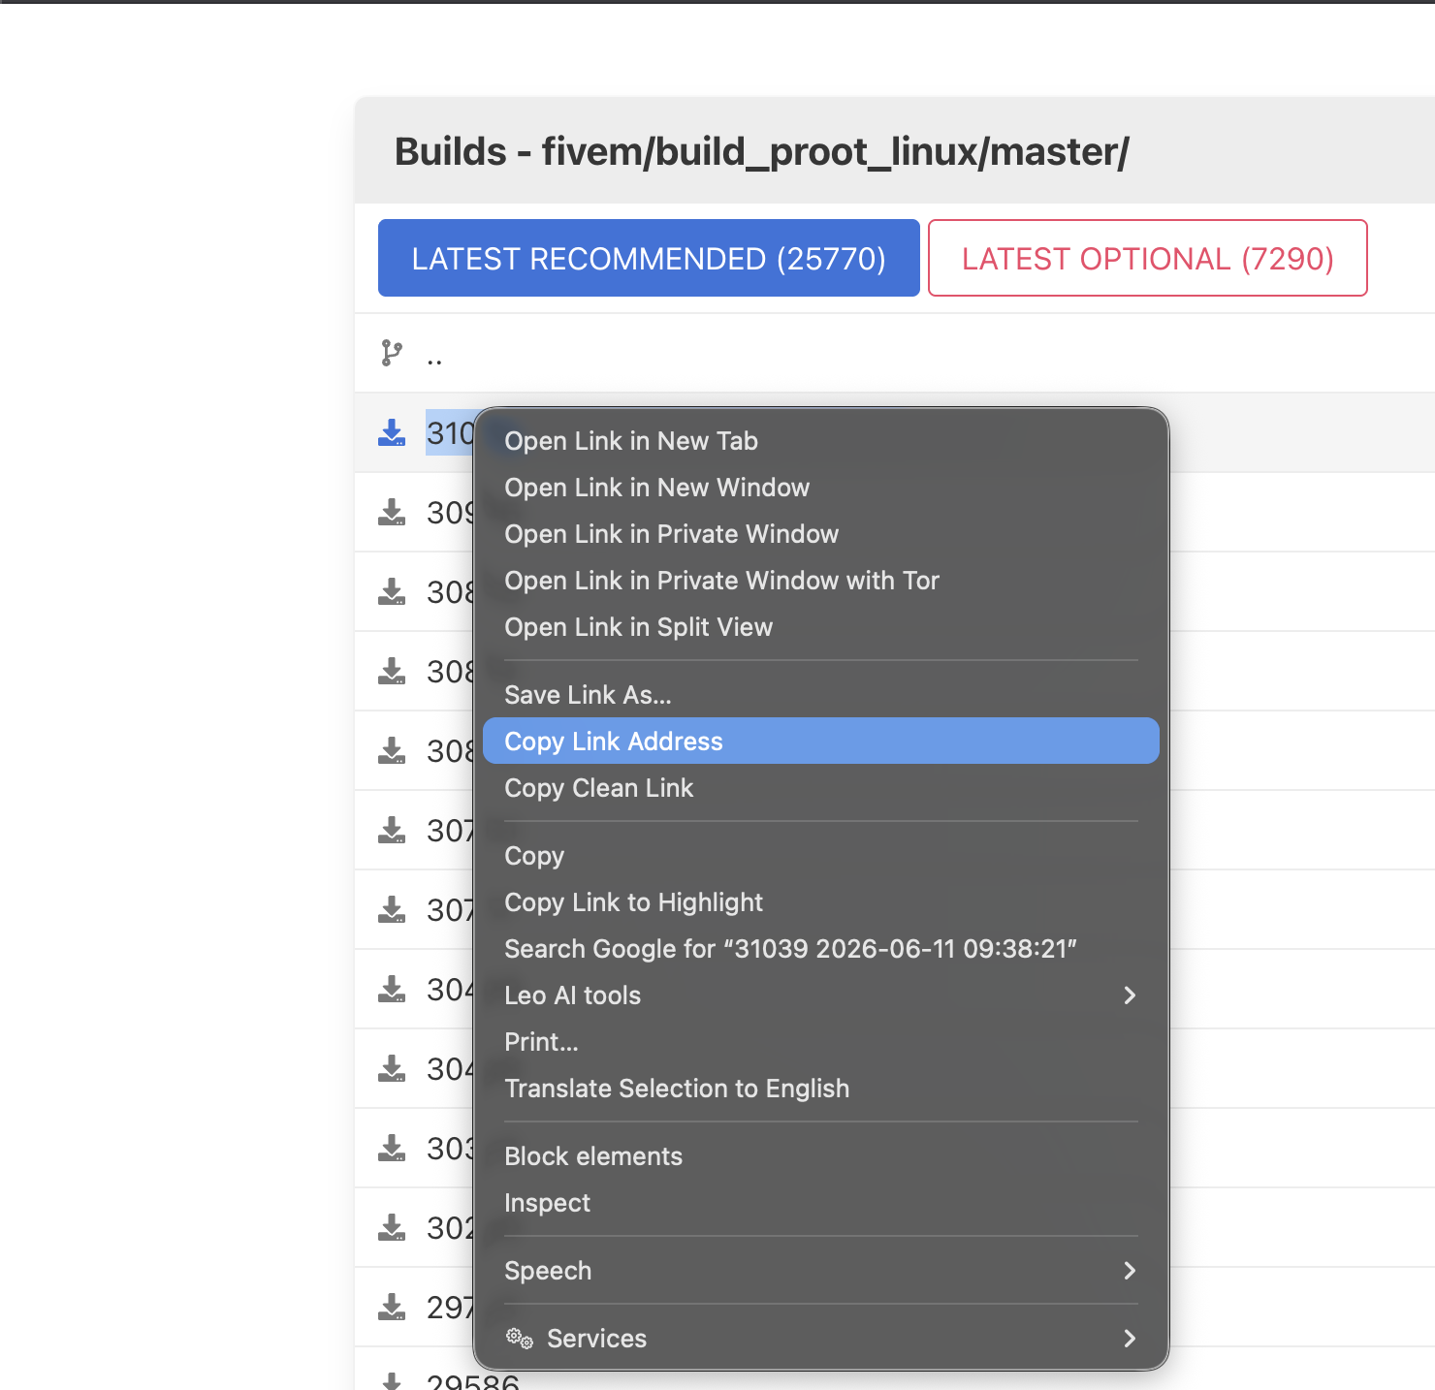Select Inspect from the context menu
The width and height of the screenshot is (1435, 1390).
[820, 1203]
